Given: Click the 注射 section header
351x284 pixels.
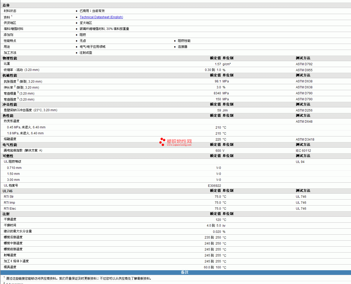Looking at the screenshot, I should point(6,214).
